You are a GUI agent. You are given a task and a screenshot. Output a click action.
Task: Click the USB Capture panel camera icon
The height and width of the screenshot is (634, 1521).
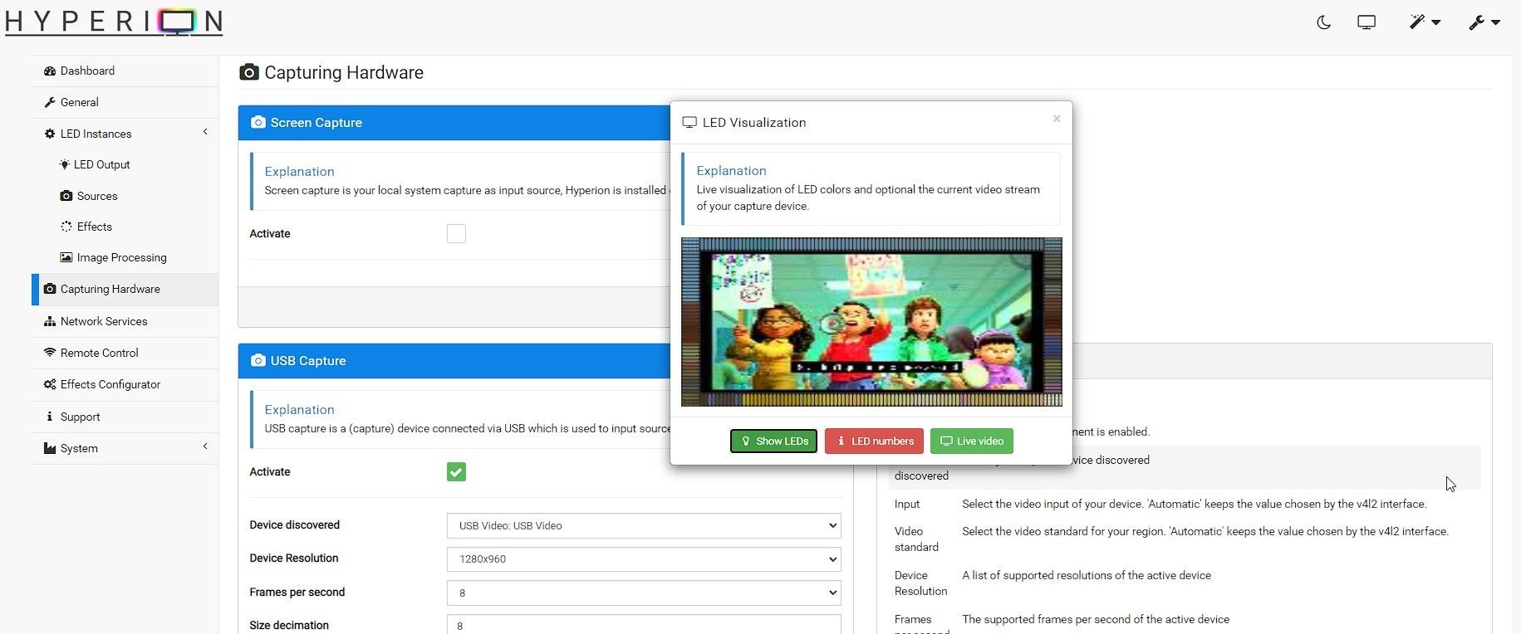pyautogui.click(x=258, y=361)
